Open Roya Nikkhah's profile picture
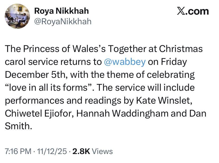This screenshot has width=219, height=163. tap(17, 16)
